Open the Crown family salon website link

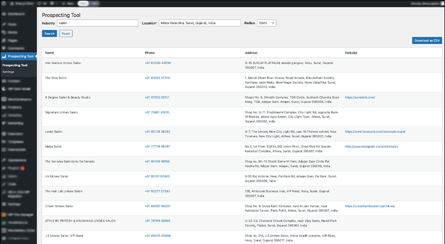coord(370,206)
